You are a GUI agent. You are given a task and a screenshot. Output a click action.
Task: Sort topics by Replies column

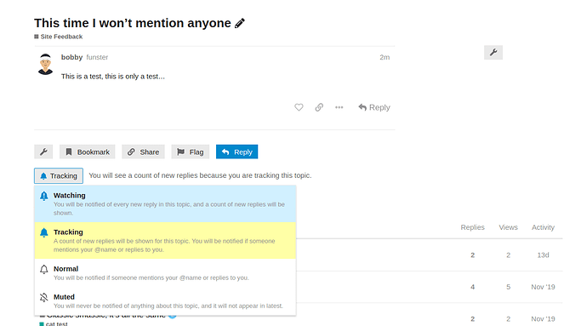tap(472, 227)
